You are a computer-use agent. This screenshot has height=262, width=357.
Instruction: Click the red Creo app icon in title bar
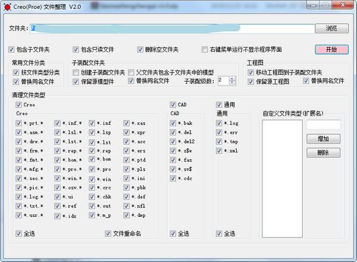[7, 7]
